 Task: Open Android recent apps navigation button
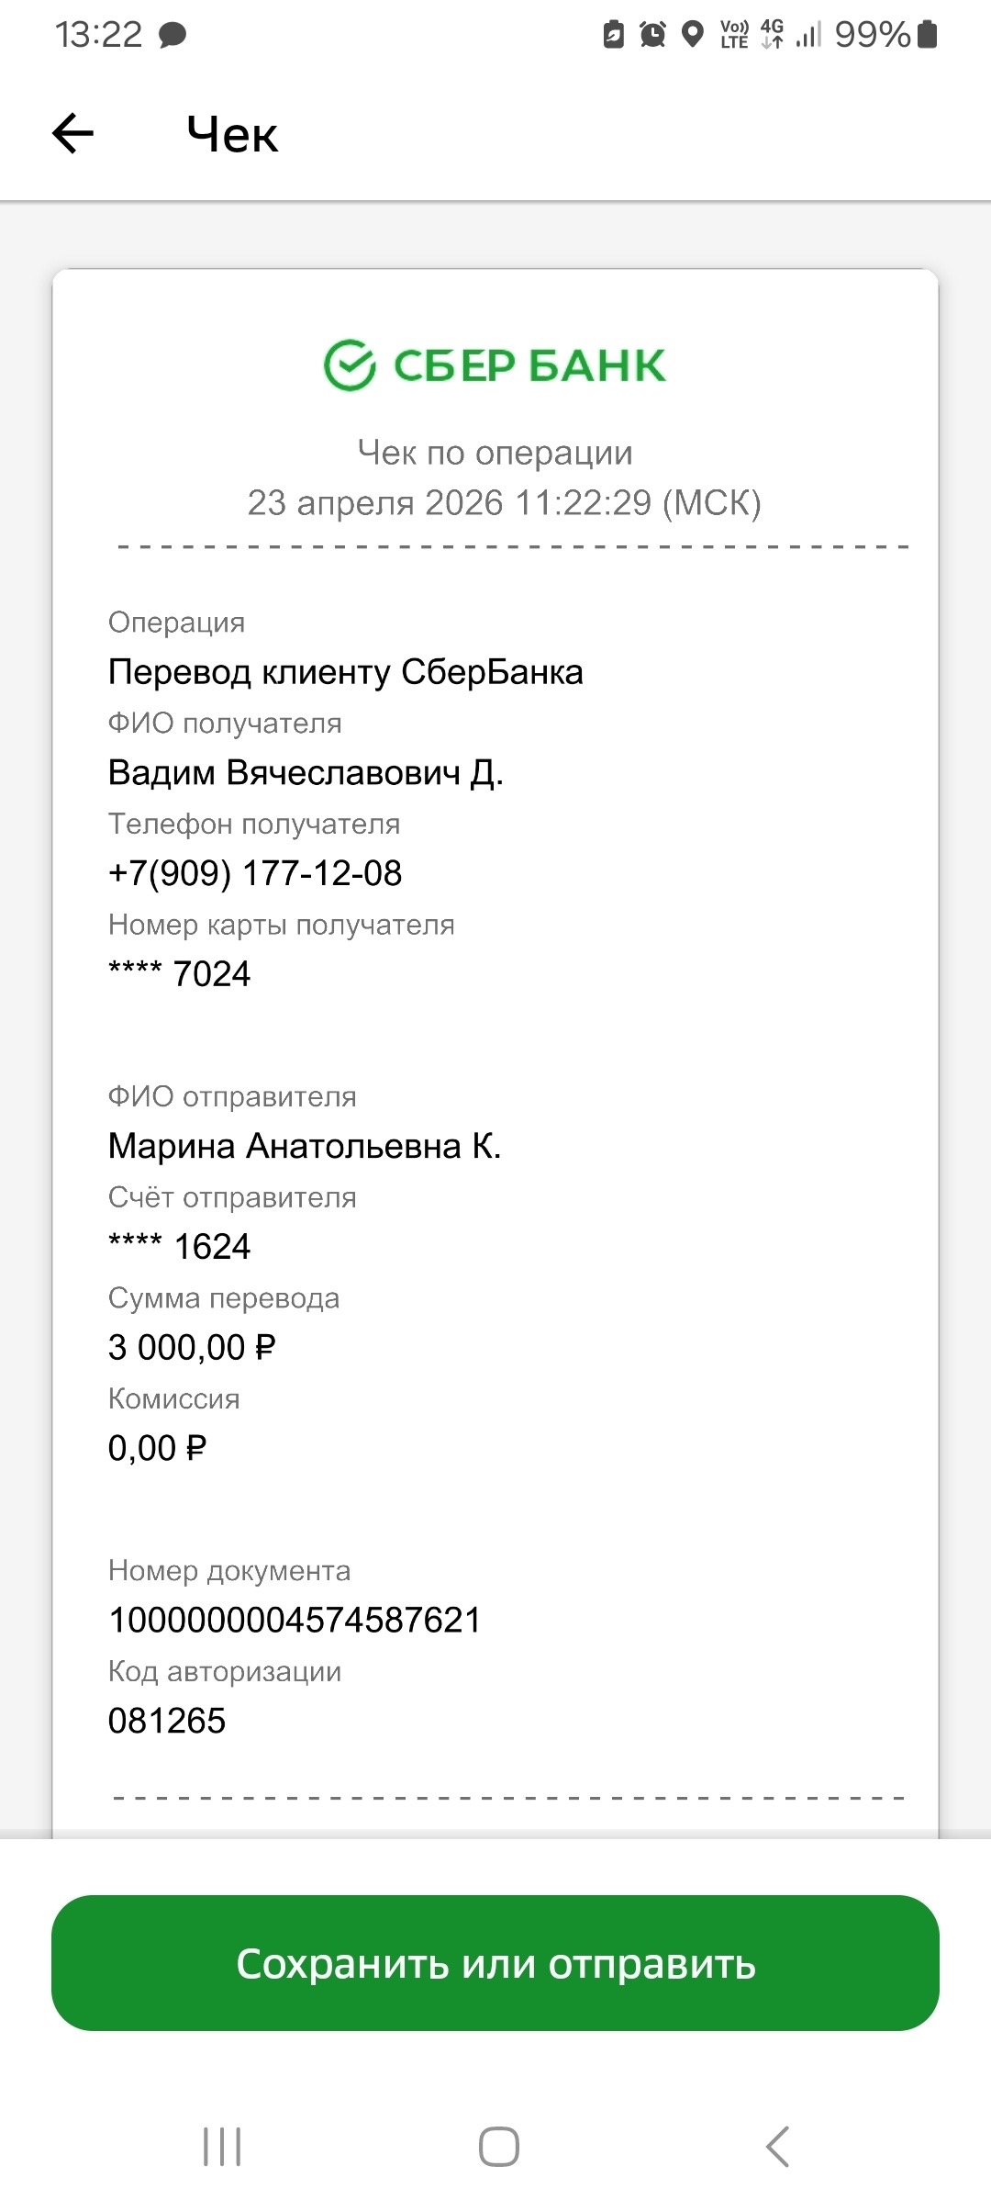[x=222, y=2147]
